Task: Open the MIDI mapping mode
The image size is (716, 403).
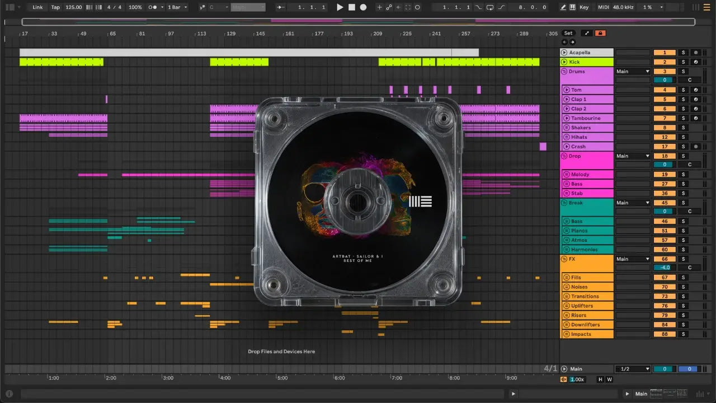Action: [x=603, y=7]
